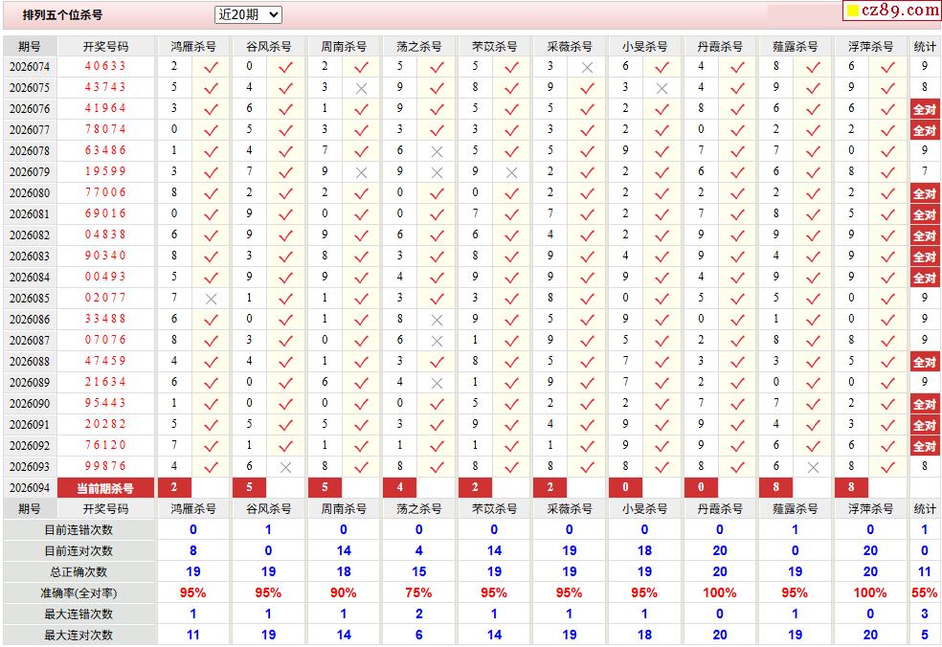Click the 鸿雁杀号 column header
The image size is (942, 647).
tap(192, 46)
